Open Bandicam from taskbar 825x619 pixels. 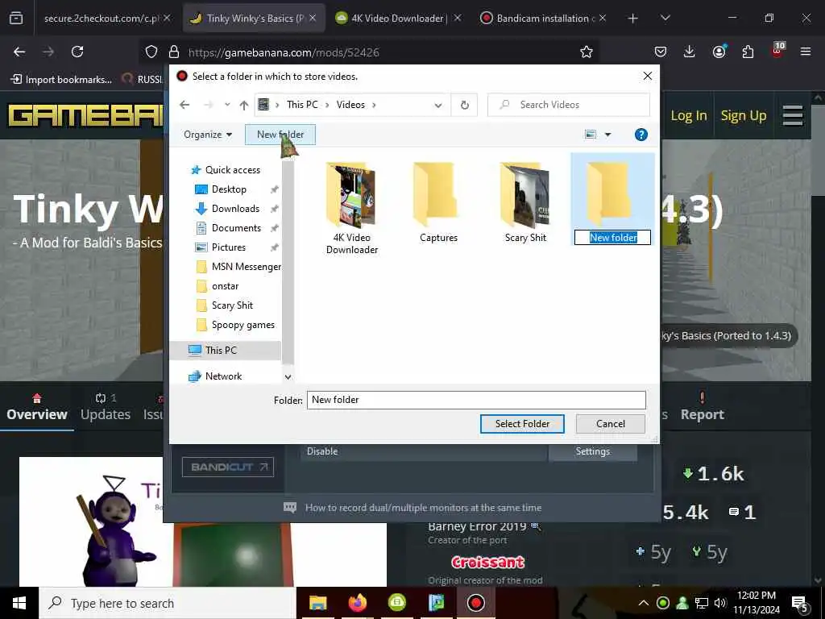(x=475, y=603)
